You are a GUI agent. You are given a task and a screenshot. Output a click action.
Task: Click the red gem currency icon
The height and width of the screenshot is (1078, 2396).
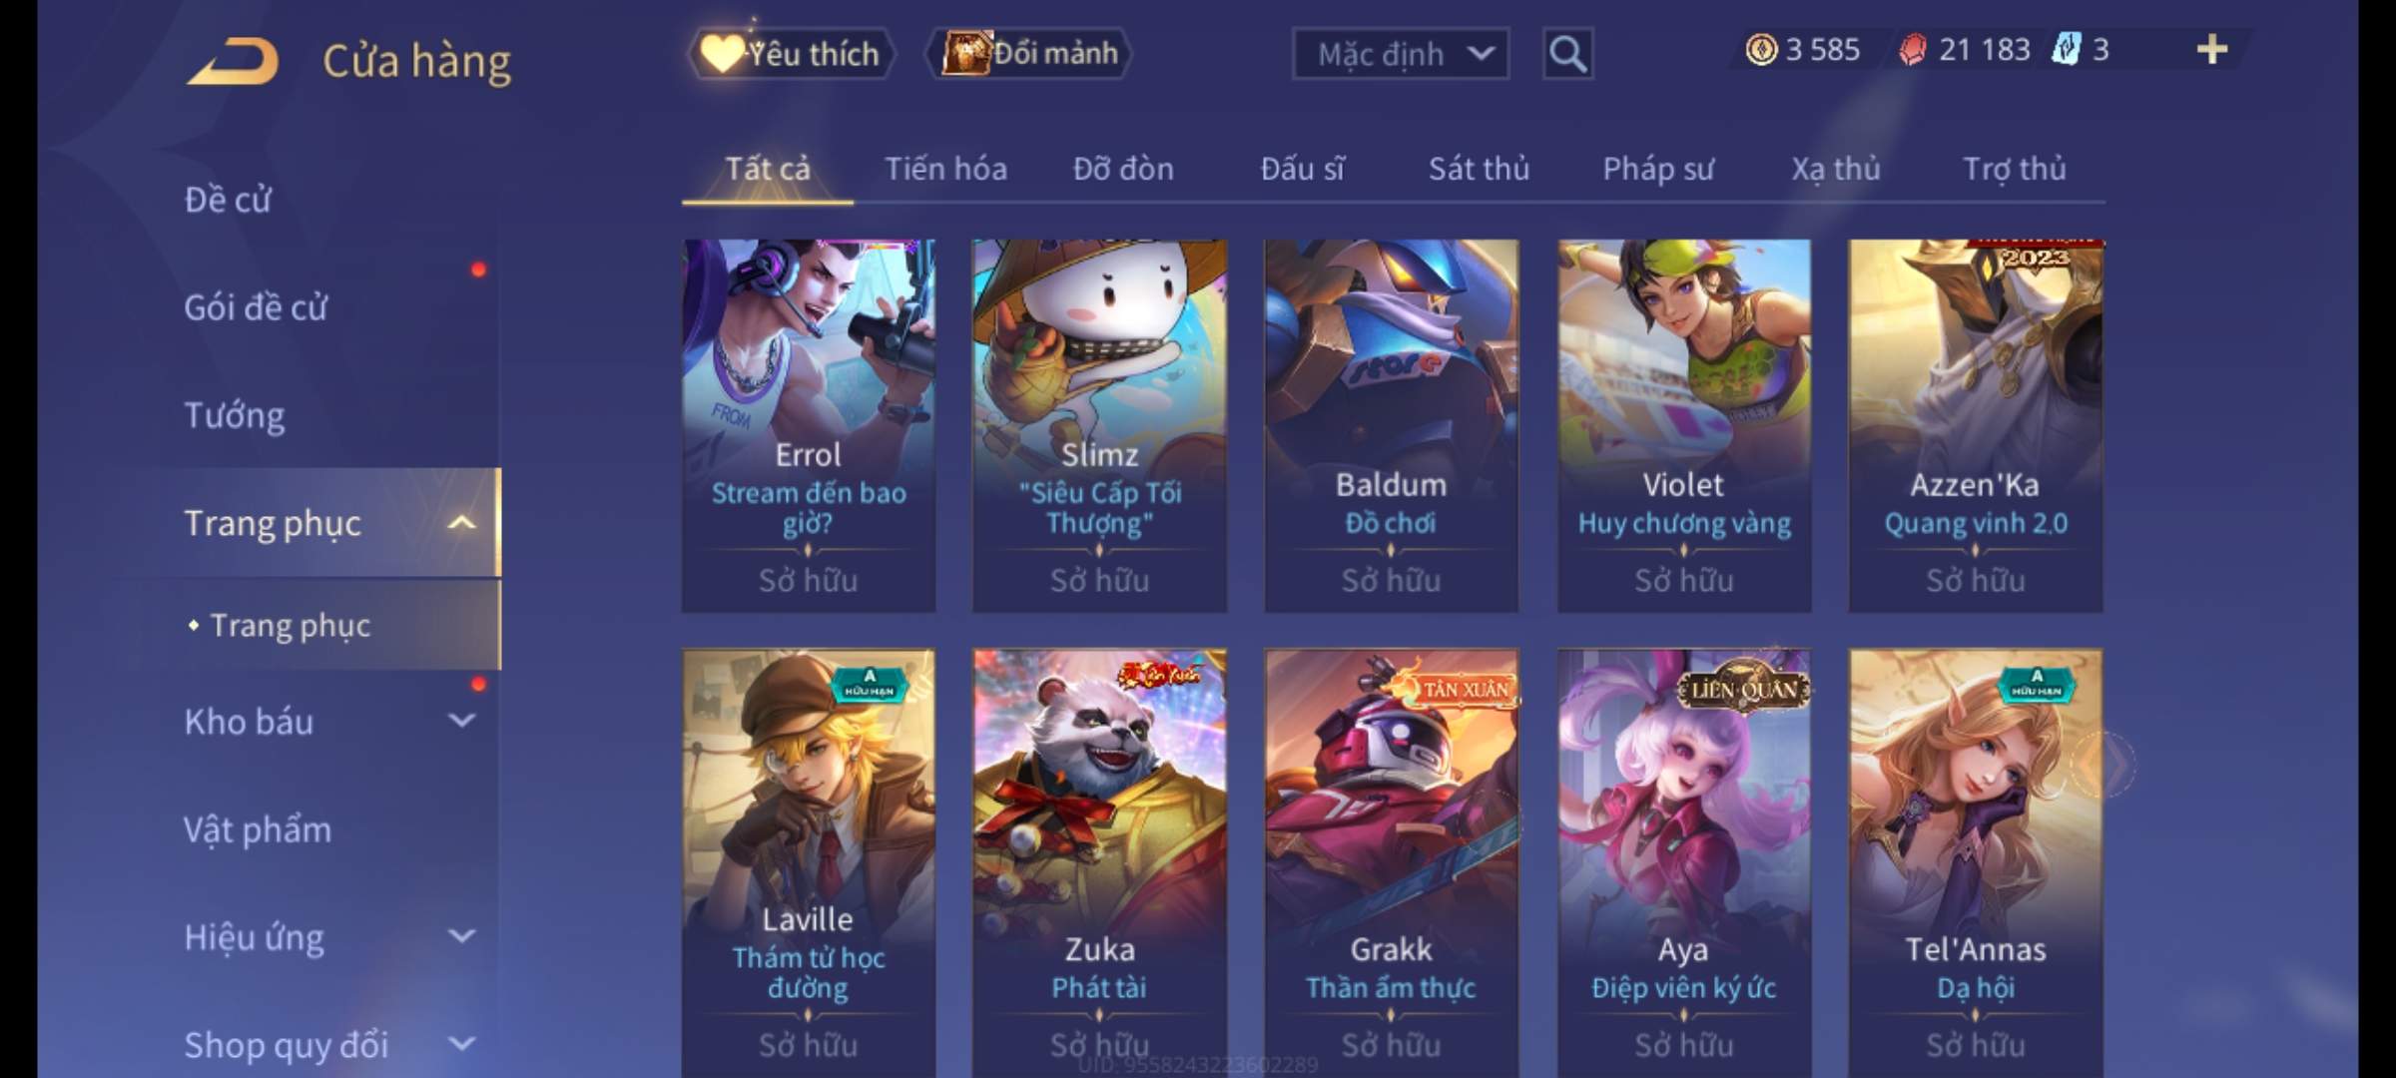tap(1913, 49)
